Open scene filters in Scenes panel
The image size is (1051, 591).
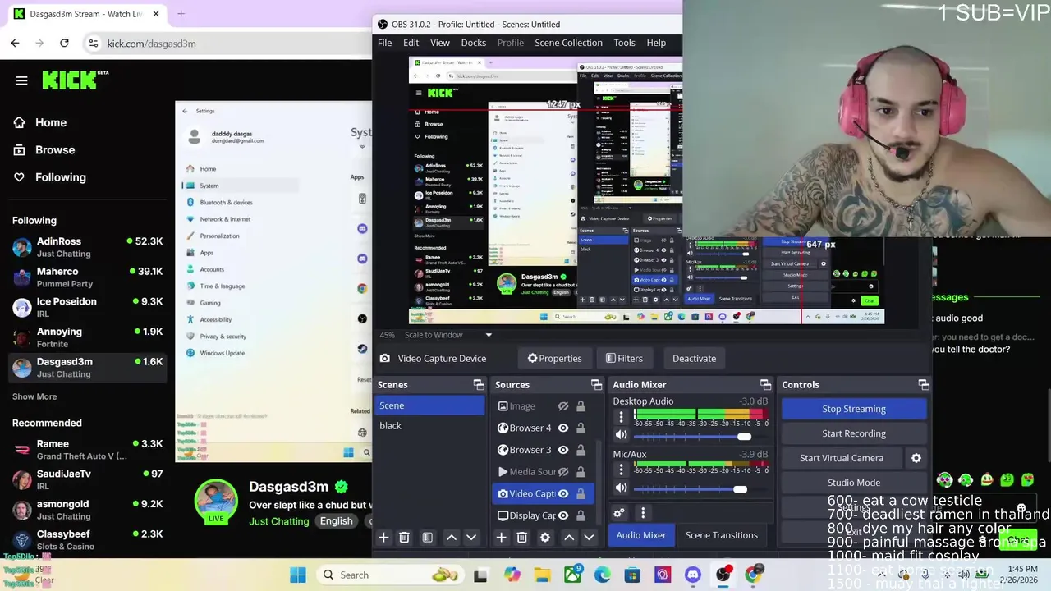pyautogui.click(x=427, y=538)
